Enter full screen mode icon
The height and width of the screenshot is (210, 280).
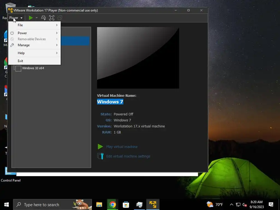pyautogui.click(x=52, y=18)
